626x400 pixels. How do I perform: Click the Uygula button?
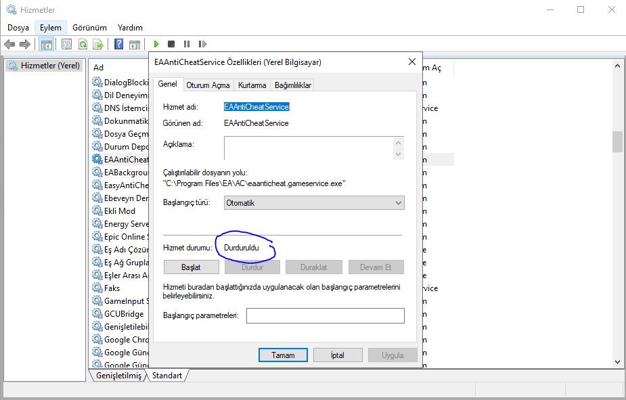point(393,355)
